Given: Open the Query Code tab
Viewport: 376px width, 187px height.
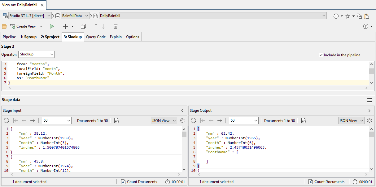Looking at the screenshot, I should 96,37.
